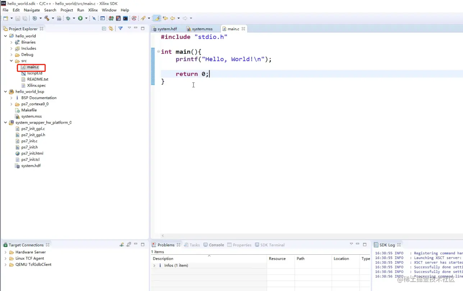Screen dimensions: 463x291
Task: Click the yellow Back navigation arrow
Action: (173, 18)
